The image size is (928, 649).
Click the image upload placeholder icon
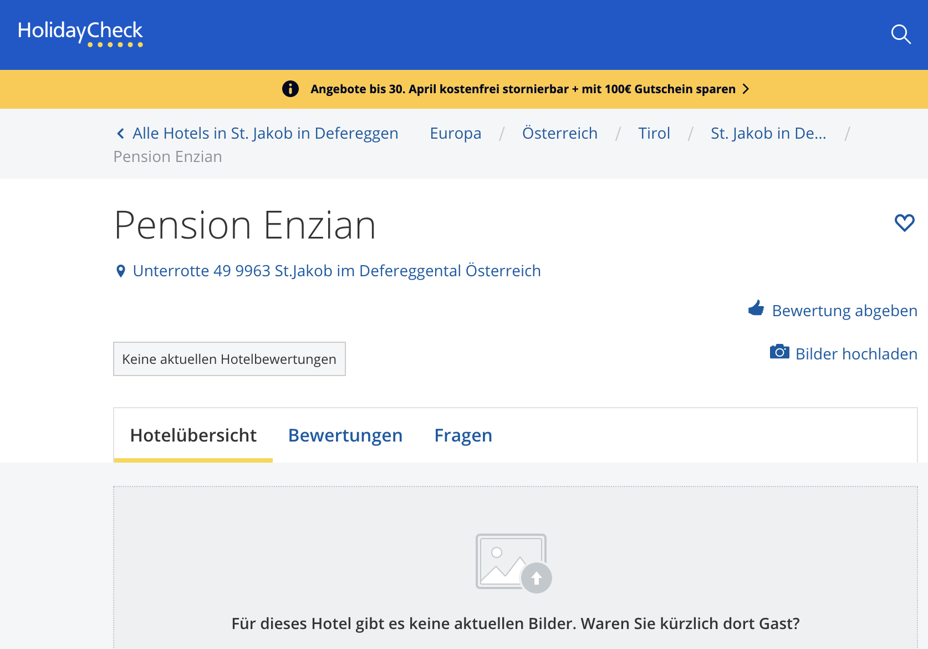tap(514, 563)
